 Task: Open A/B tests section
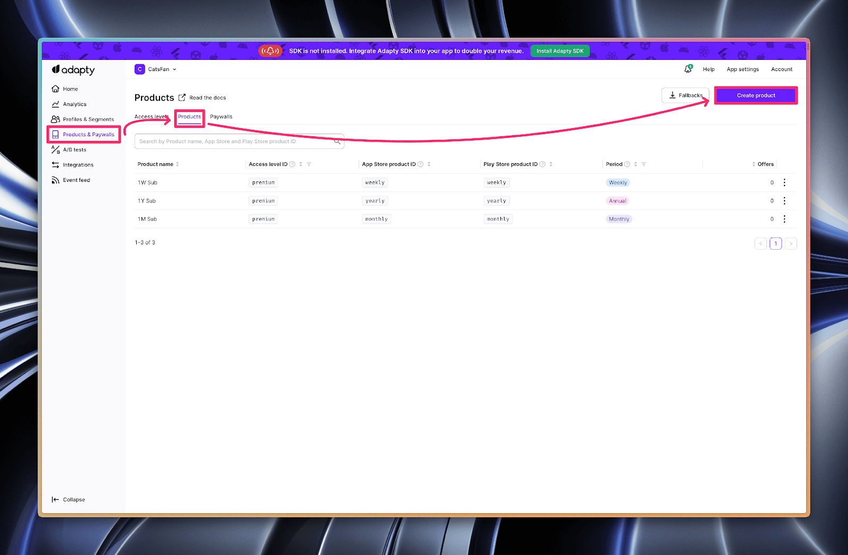pyautogui.click(x=74, y=150)
